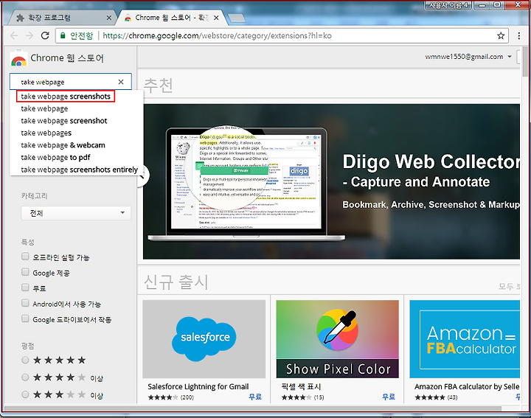Select suggestion take webpage screenshots
The height and width of the screenshot is (418, 531).
coord(66,97)
